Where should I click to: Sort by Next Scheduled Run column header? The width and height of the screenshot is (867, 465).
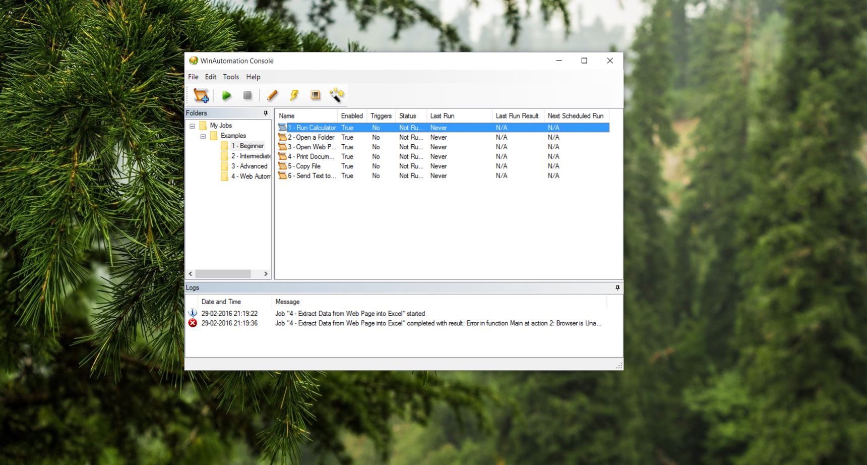click(576, 115)
